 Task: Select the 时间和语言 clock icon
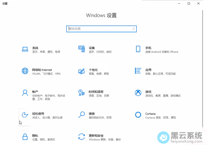coord(81,93)
